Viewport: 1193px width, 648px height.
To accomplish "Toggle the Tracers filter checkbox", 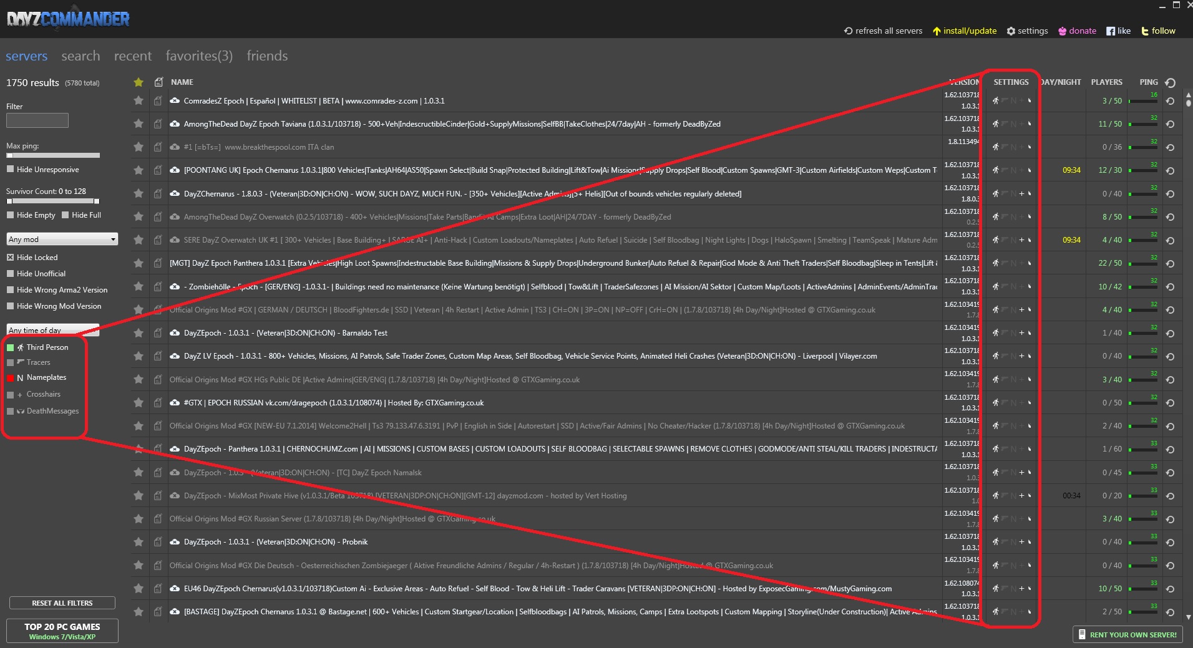I will point(10,362).
